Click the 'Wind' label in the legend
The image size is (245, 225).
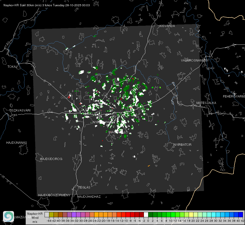pyautogui.click(x=35, y=218)
